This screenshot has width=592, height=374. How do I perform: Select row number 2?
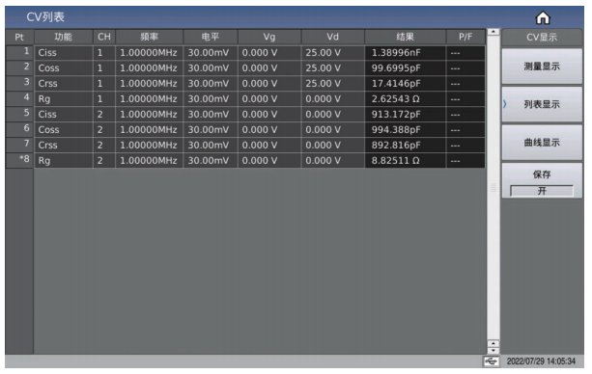19,67
